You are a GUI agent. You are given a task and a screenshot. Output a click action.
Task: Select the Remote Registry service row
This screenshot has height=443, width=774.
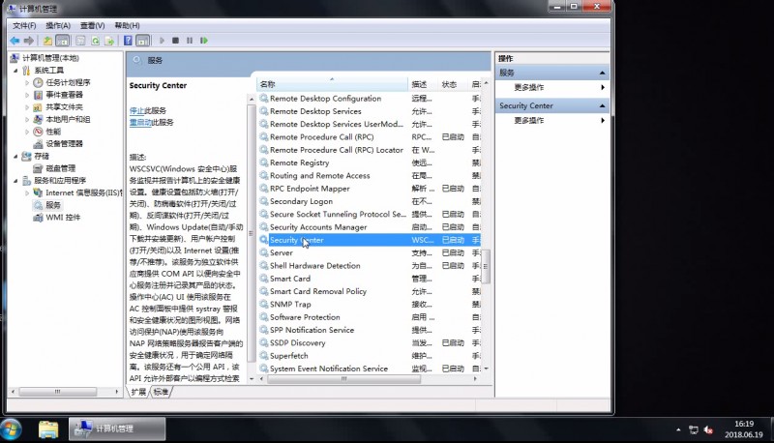[370, 162]
